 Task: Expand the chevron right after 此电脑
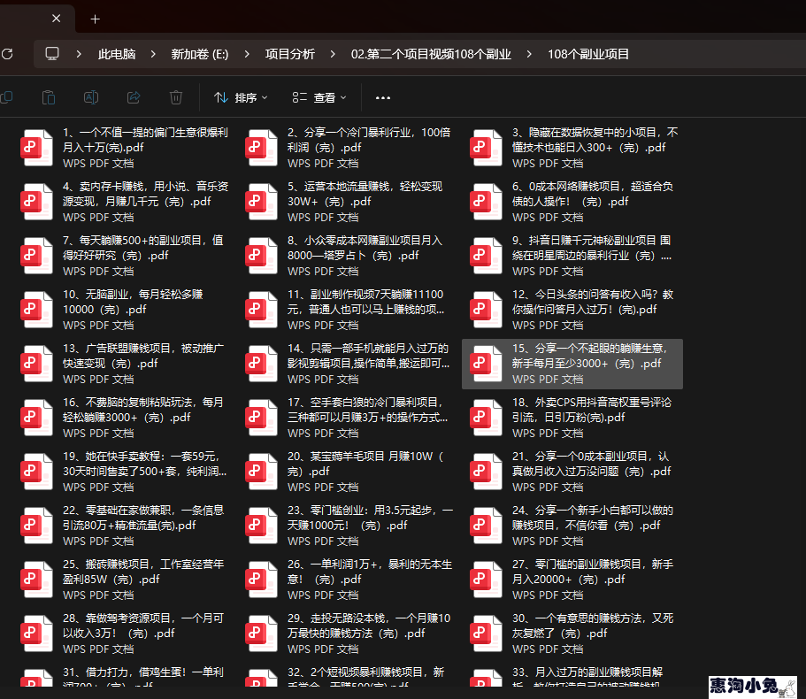tap(154, 54)
